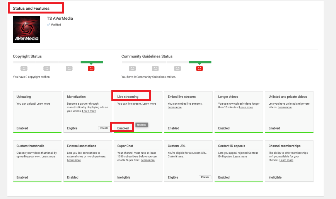Open Learn more link in Embed live streams card
The image size is (336, 199).
click(175, 107)
